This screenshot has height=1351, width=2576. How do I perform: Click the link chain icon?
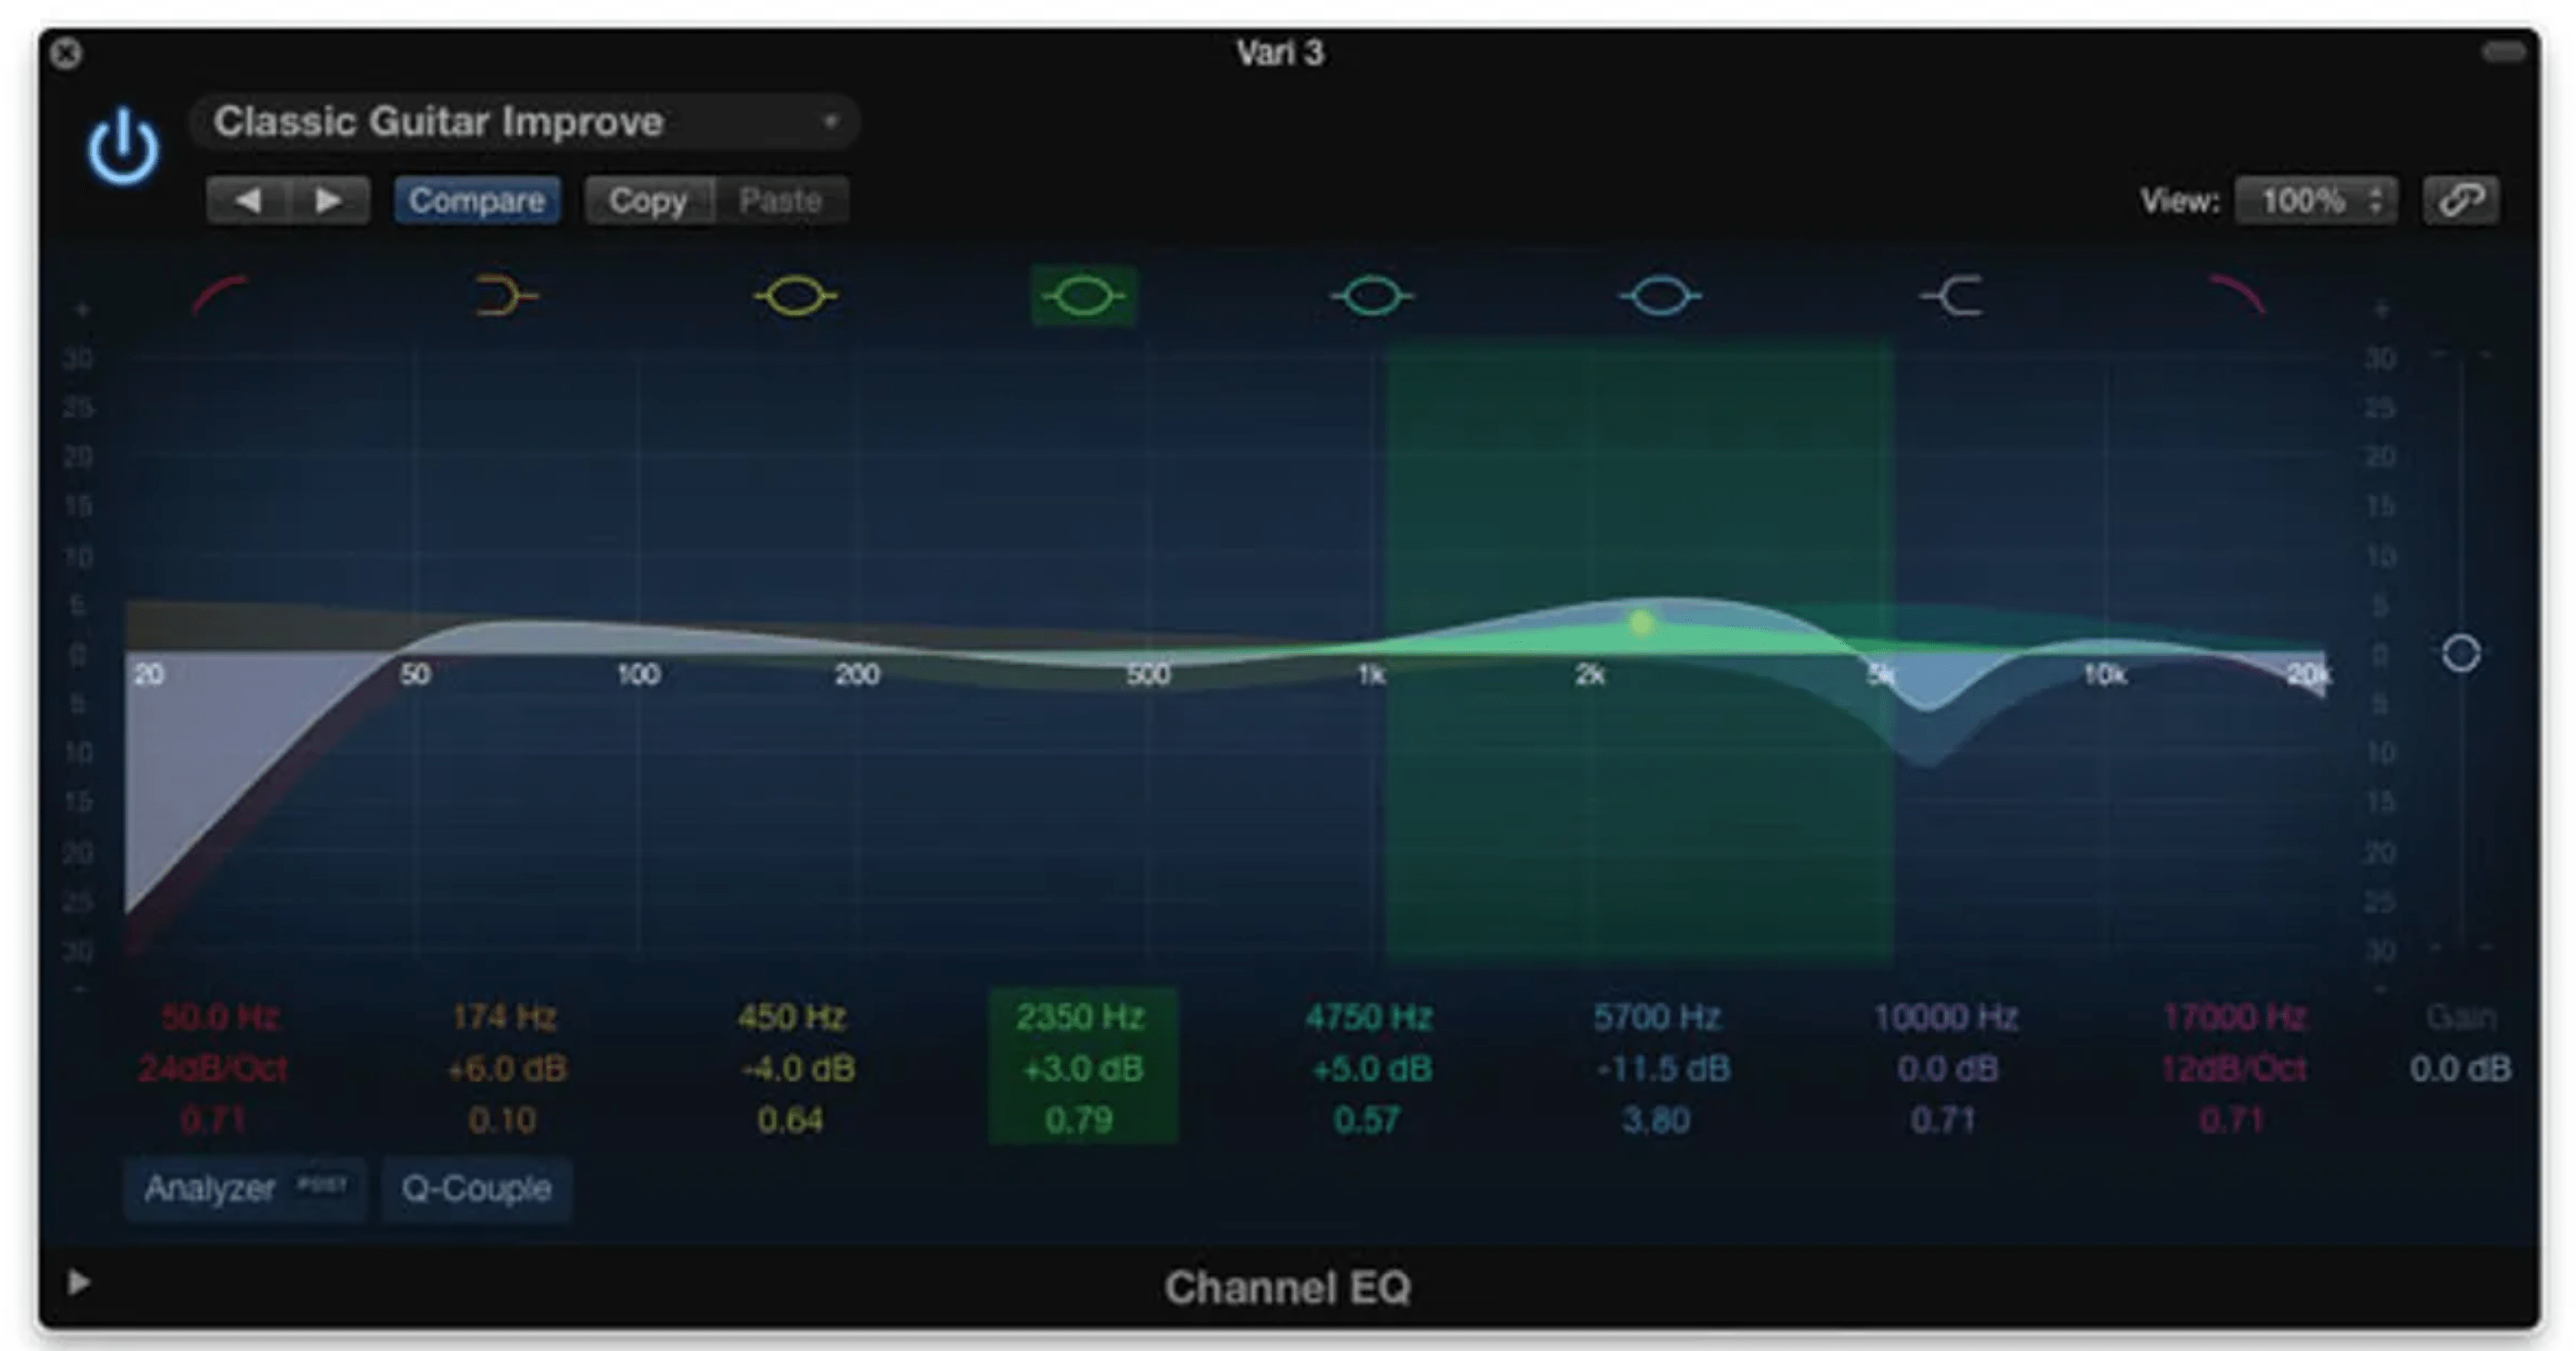click(x=2461, y=201)
